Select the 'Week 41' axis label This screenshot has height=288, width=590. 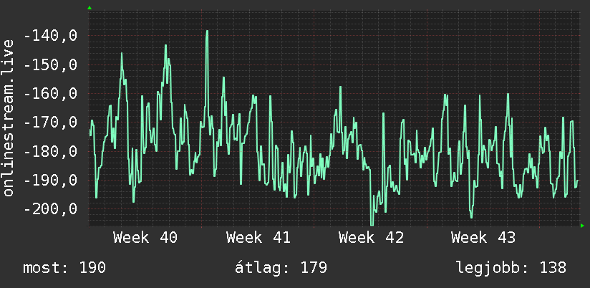[258, 238]
